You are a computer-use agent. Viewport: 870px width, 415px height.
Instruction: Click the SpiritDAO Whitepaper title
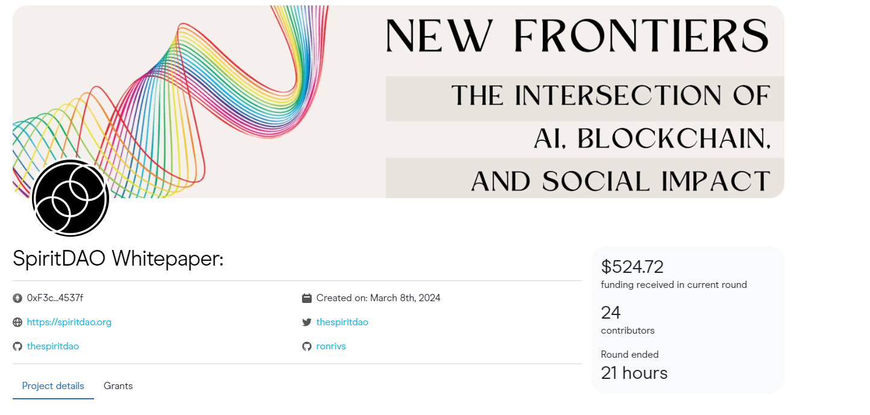[118, 259]
